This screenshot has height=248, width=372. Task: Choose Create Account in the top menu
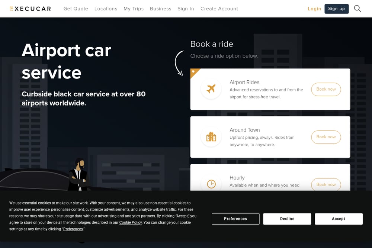pos(219,9)
